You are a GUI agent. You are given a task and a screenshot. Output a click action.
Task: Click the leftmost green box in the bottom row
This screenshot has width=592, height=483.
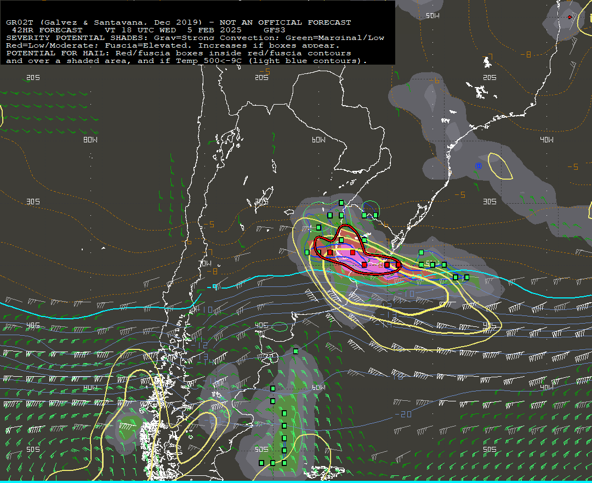[x=261, y=463]
